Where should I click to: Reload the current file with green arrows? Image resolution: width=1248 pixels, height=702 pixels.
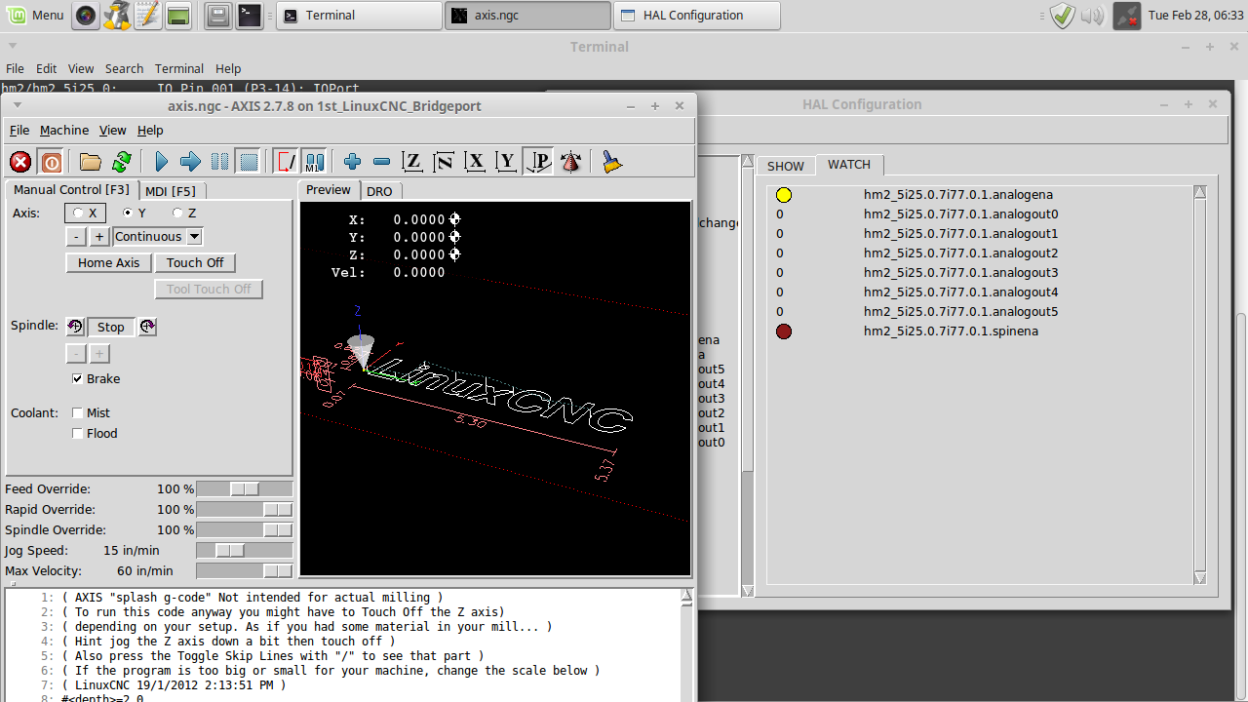122,162
